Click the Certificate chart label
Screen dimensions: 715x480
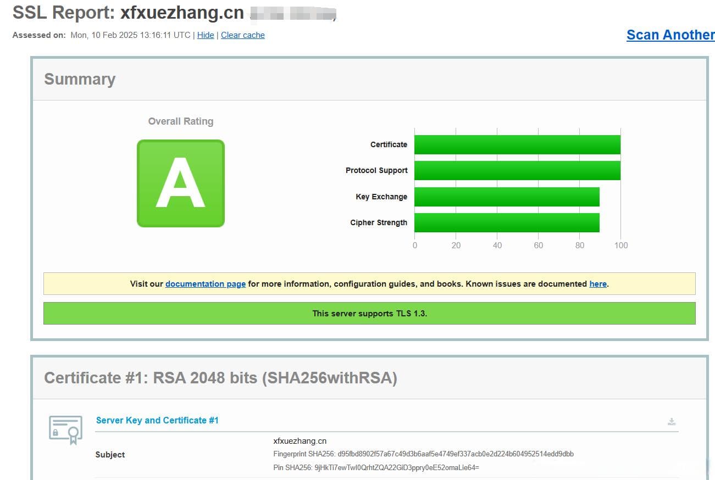pyautogui.click(x=389, y=144)
